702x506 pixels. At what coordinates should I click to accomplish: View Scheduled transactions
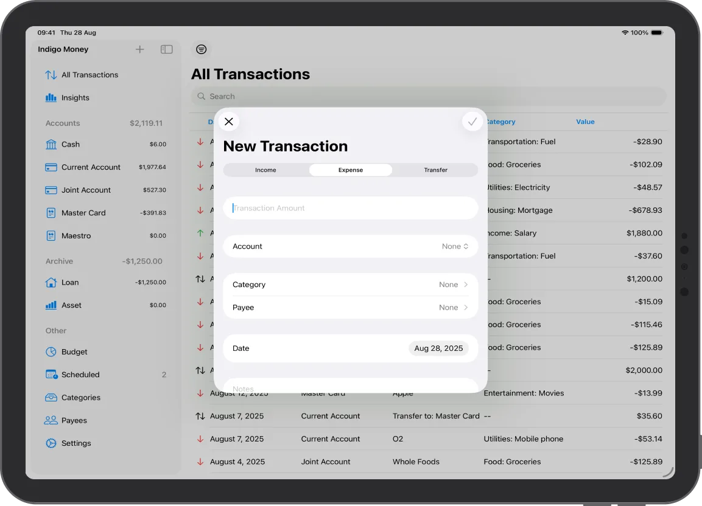coord(80,375)
